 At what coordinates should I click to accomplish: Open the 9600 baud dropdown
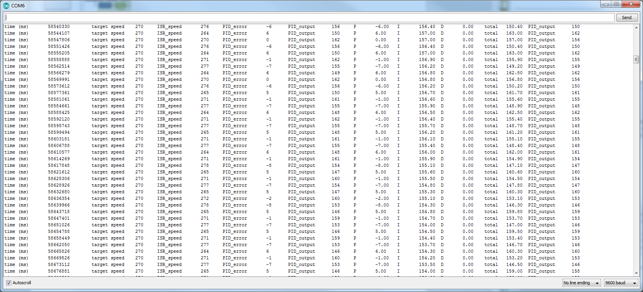(x=621, y=283)
